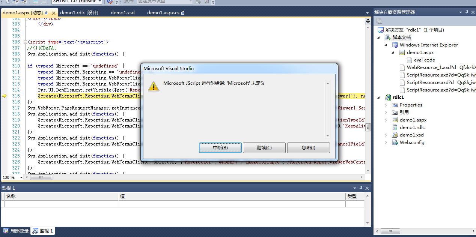Viewport: 476px width, 237px height.
Task: Expand the Web.config node
Action: pos(386,142)
